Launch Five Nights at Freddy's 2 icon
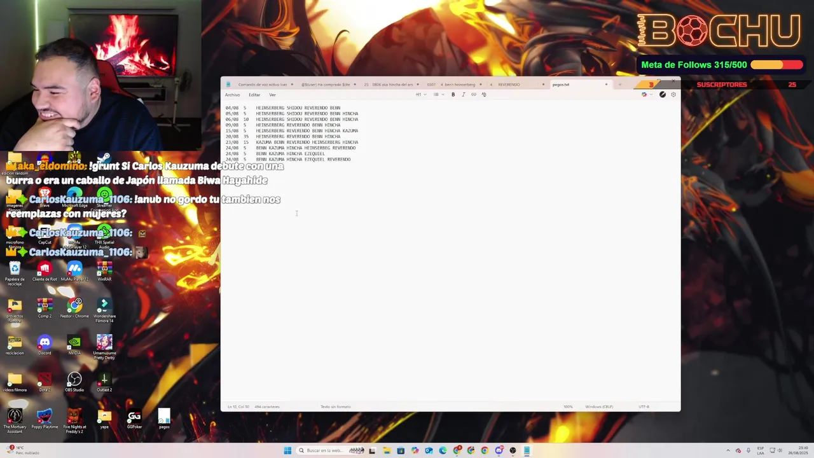Screen dimensions: 814x458 point(74,421)
